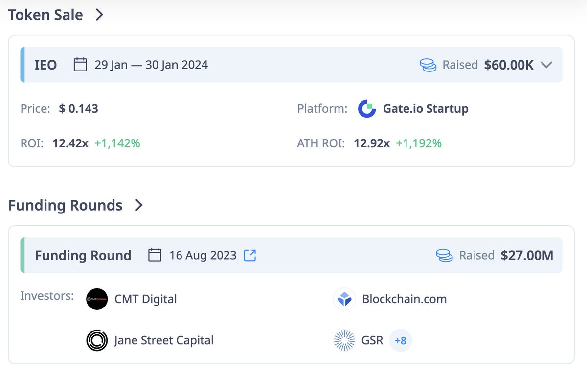Select the Token Sale heading
This screenshot has height=378, width=587.
pyautogui.click(x=45, y=15)
